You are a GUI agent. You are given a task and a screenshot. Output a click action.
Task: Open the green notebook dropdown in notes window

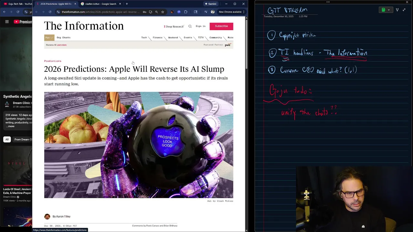(x=386, y=10)
